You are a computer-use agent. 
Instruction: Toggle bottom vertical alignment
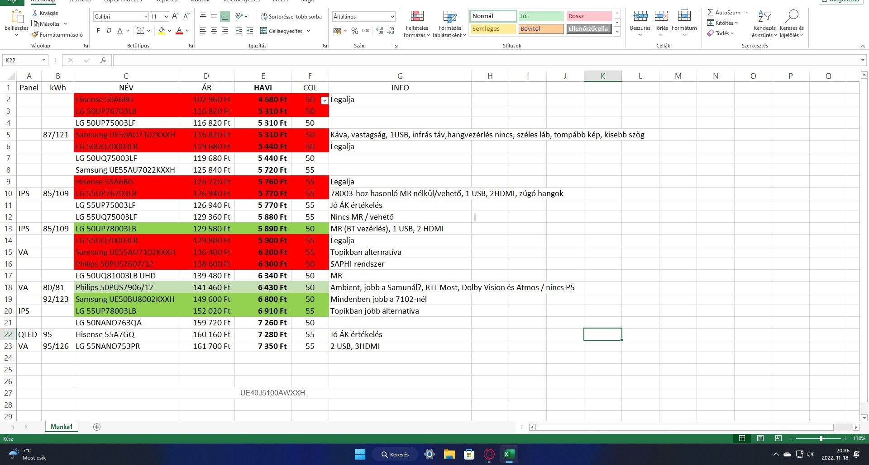(x=225, y=16)
